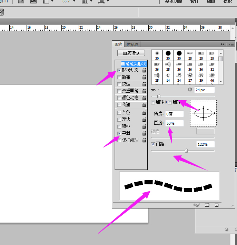Screen dimensions: 237x245
Task: Switch to the 设计 workspace
Action: pyautogui.click(x=195, y=1)
